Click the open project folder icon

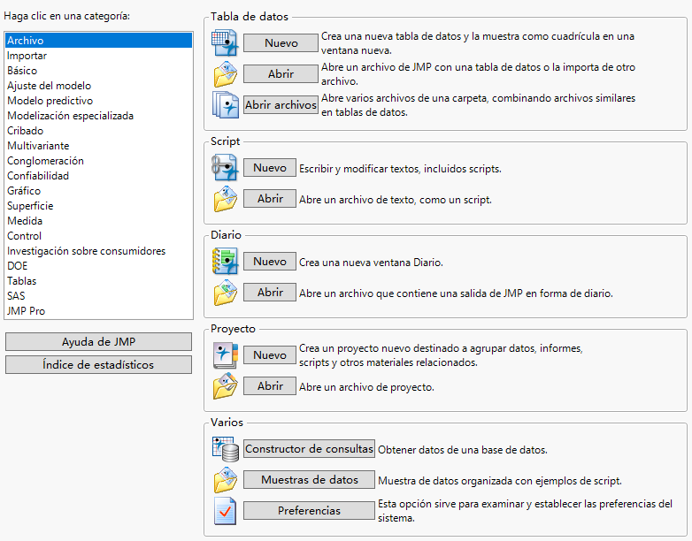click(226, 385)
